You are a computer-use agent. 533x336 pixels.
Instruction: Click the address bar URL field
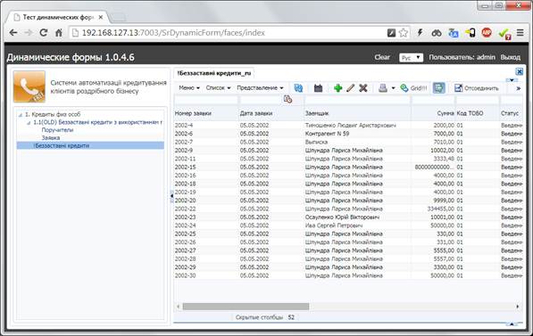point(228,33)
